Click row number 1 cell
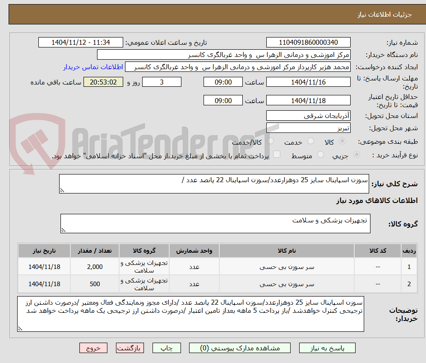426x363 pixels. (409, 267)
